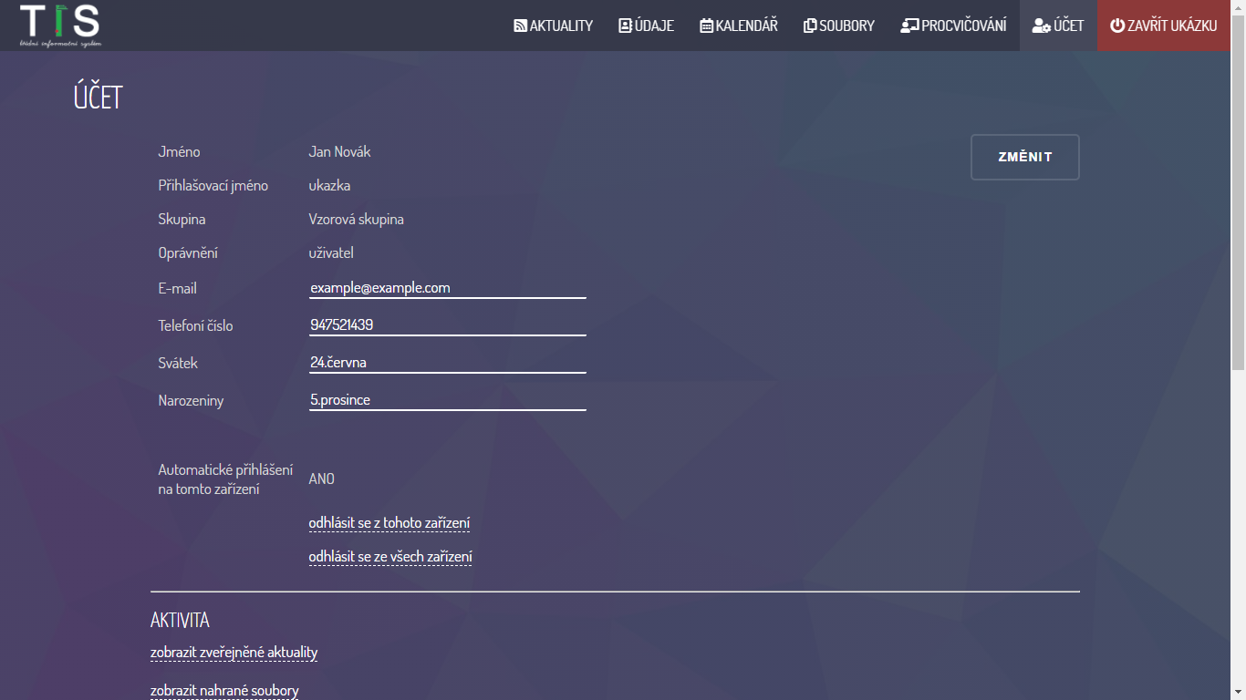
Task: Click the E-mail input field
Action: (447, 288)
